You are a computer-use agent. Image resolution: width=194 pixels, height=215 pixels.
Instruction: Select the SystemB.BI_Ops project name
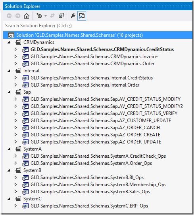coord(87,177)
